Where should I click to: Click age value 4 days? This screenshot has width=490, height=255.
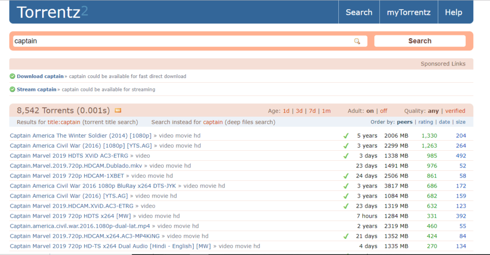(368, 246)
